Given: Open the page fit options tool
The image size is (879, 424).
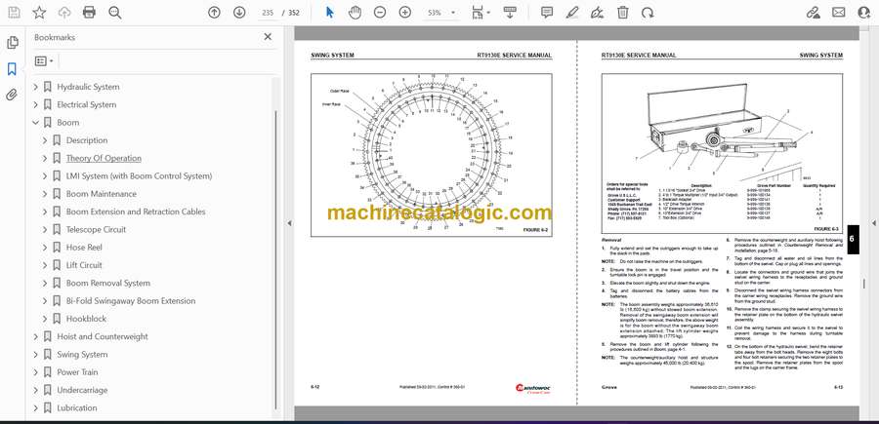Looking at the screenshot, I should click(480, 13).
